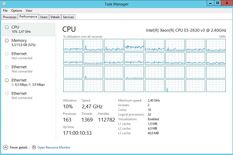Open the File menu

coord(5,11)
